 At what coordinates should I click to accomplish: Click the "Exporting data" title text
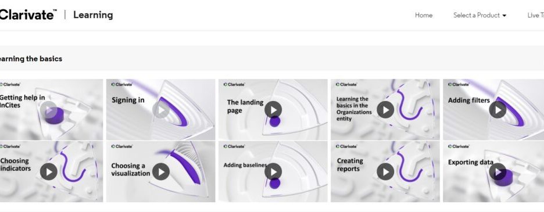pyautogui.click(x=470, y=162)
